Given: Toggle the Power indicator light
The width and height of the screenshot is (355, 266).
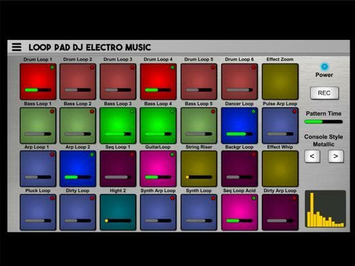Looking at the screenshot, I should (x=324, y=67).
